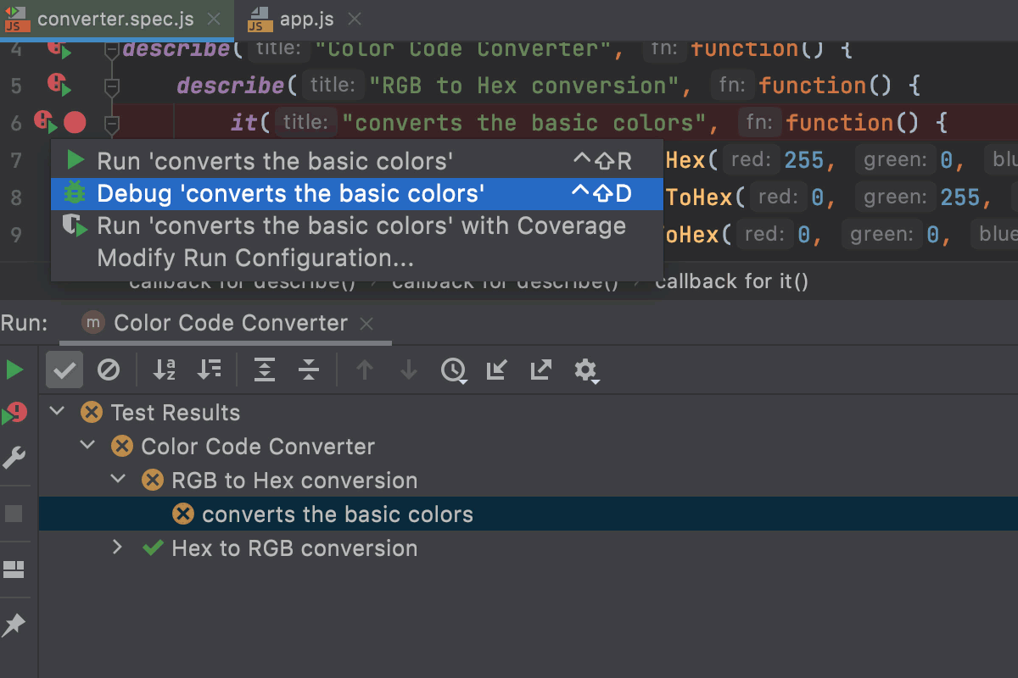Collapse All nodes in the test tree
The height and width of the screenshot is (678, 1018).
308,370
